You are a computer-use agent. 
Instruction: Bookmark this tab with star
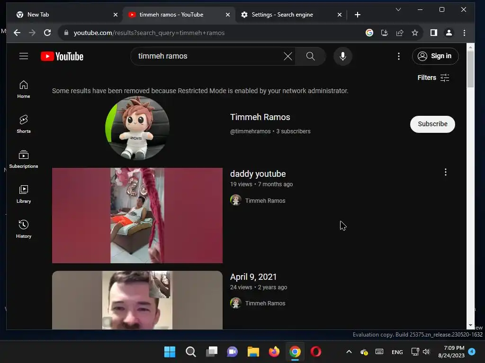coord(415,33)
